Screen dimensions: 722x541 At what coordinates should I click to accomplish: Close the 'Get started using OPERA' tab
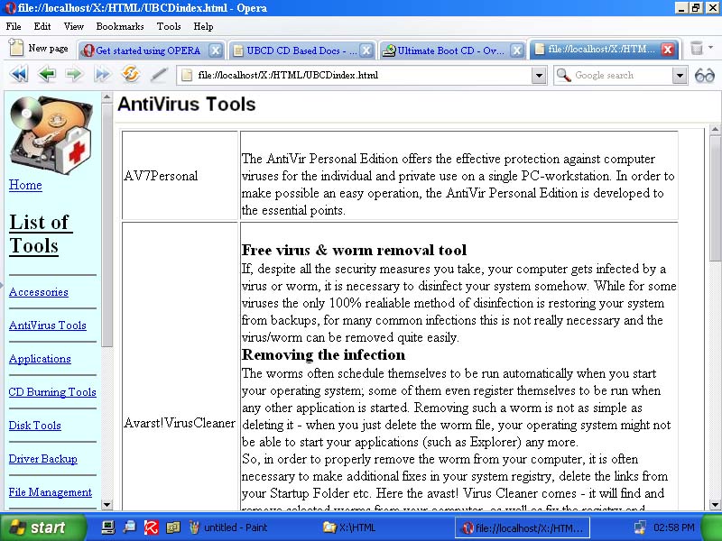[x=216, y=50]
